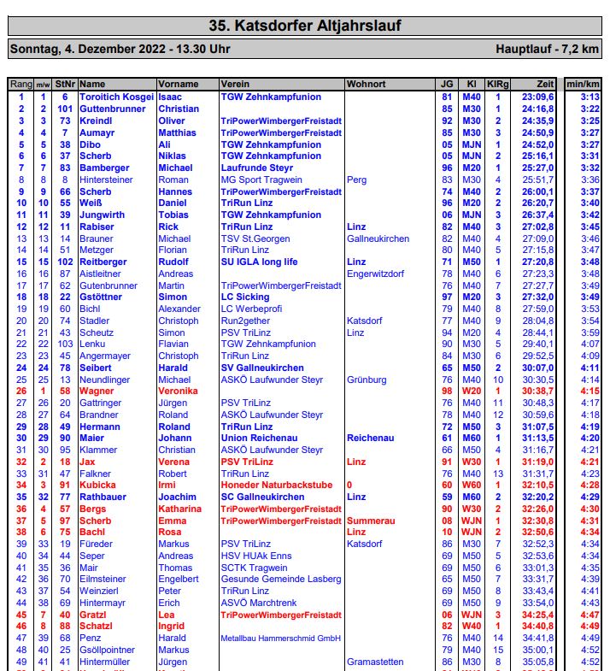Click the 'Vorname' column header
The image size is (610, 671).
pyautogui.click(x=179, y=85)
